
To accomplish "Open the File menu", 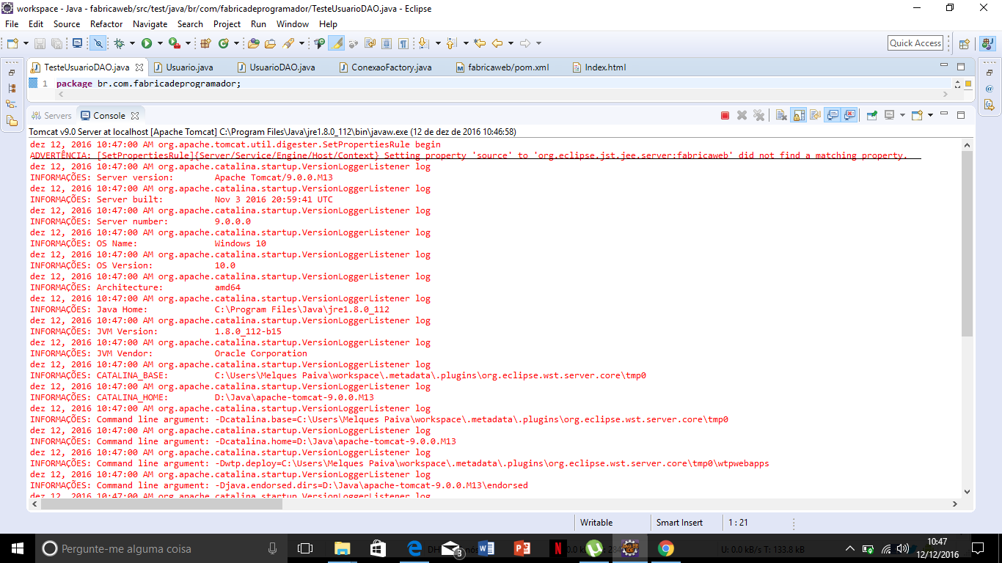I will pyautogui.click(x=12, y=24).
